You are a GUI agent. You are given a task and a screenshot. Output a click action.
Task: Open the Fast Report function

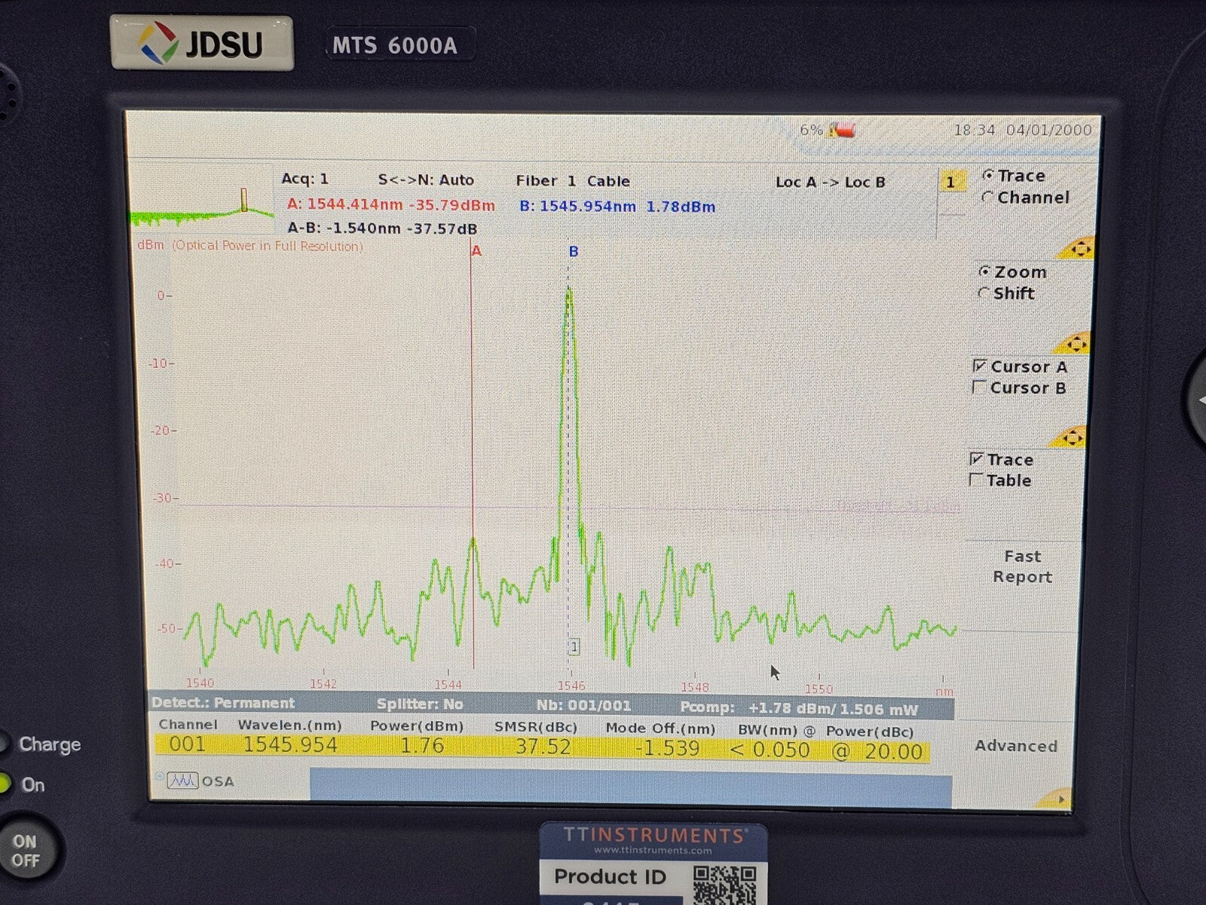1022,566
